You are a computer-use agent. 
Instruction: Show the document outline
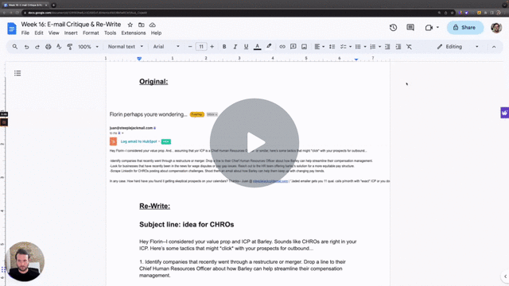pyautogui.click(x=17, y=73)
